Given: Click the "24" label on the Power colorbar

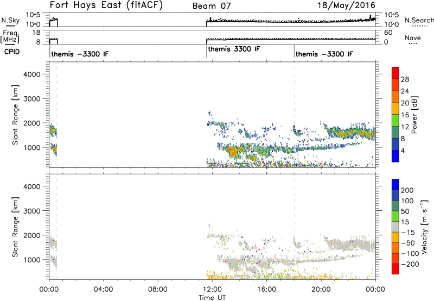Looking at the screenshot, I should tap(405, 91).
